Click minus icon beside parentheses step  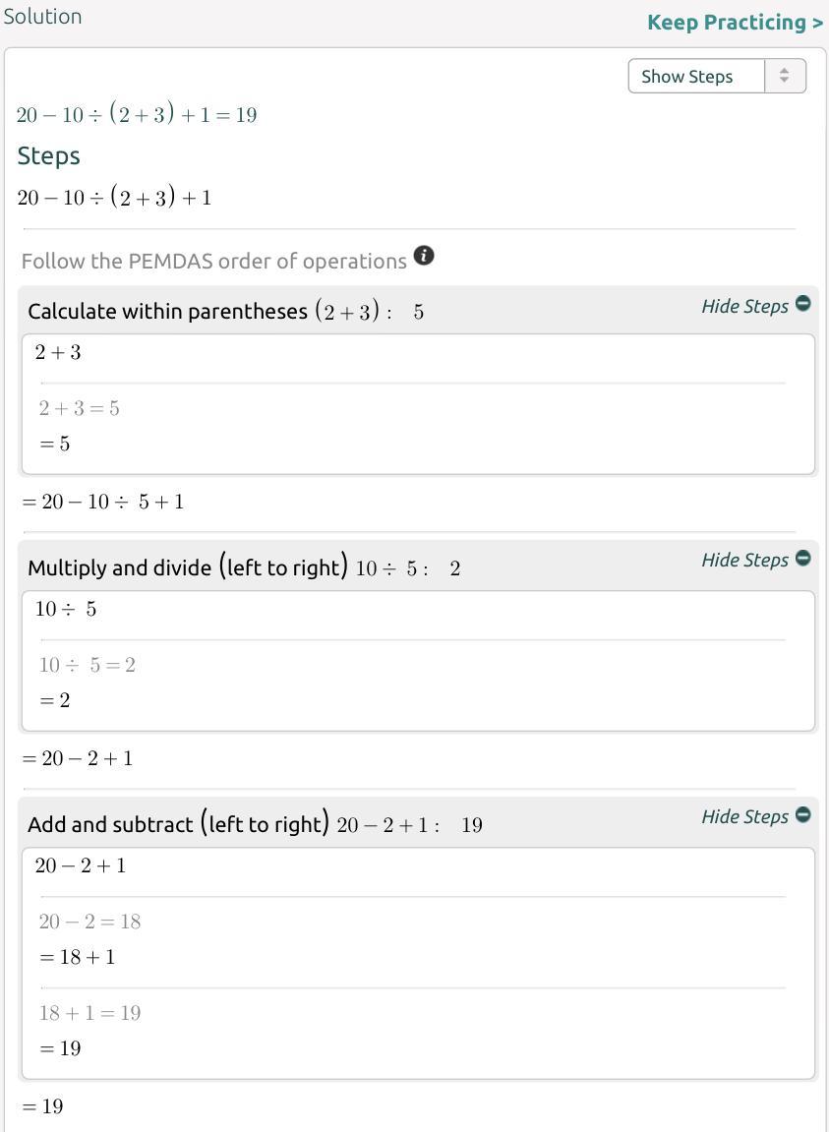tap(803, 304)
